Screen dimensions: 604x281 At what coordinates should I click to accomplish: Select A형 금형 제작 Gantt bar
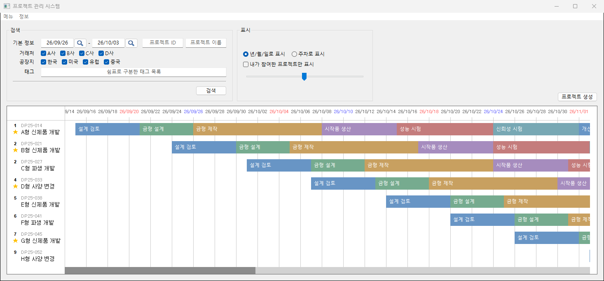pos(258,129)
